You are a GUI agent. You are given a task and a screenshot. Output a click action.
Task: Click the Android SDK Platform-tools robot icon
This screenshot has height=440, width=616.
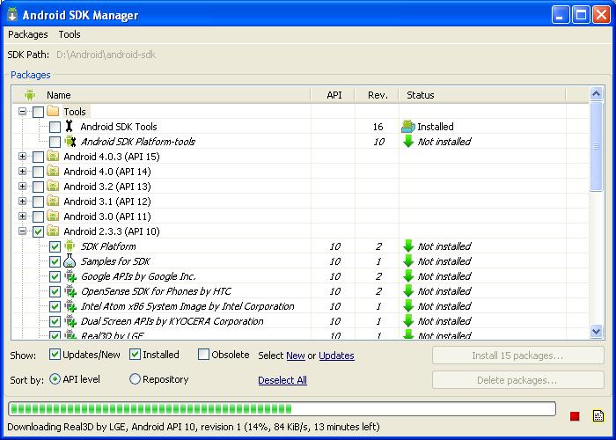click(70, 142)
